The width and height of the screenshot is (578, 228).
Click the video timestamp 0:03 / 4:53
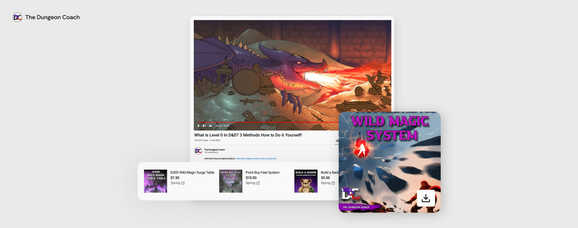(222, 126)
